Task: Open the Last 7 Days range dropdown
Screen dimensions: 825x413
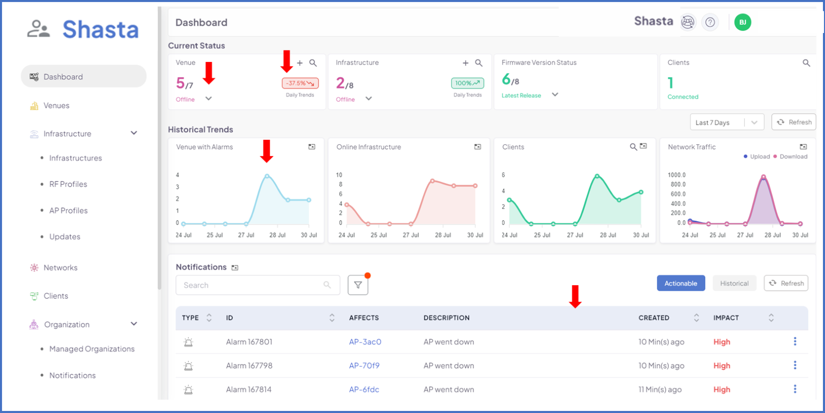Action: [727, 122]
